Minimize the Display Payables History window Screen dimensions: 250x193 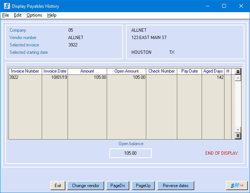pos(208,6)
